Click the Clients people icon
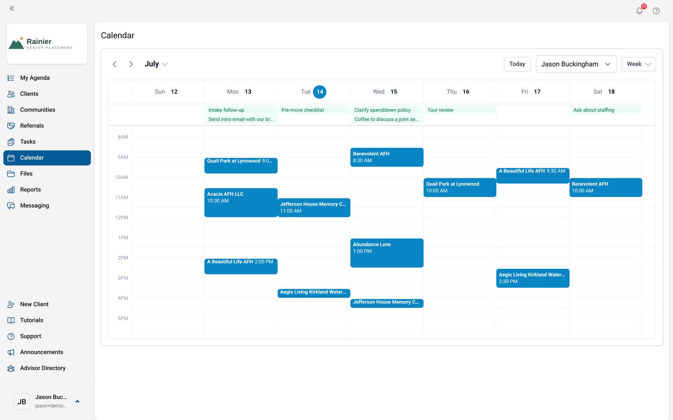This screenshot has width=673, height=420. (x=11, y=94)
